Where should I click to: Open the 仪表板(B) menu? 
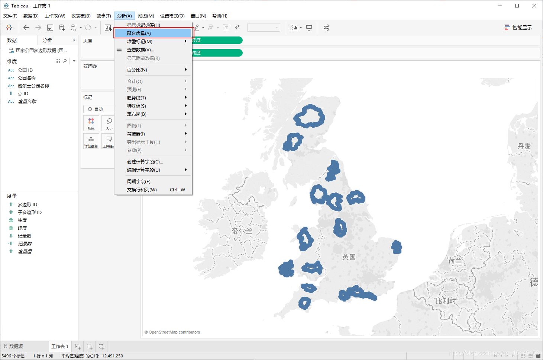(x=81, y=16)
